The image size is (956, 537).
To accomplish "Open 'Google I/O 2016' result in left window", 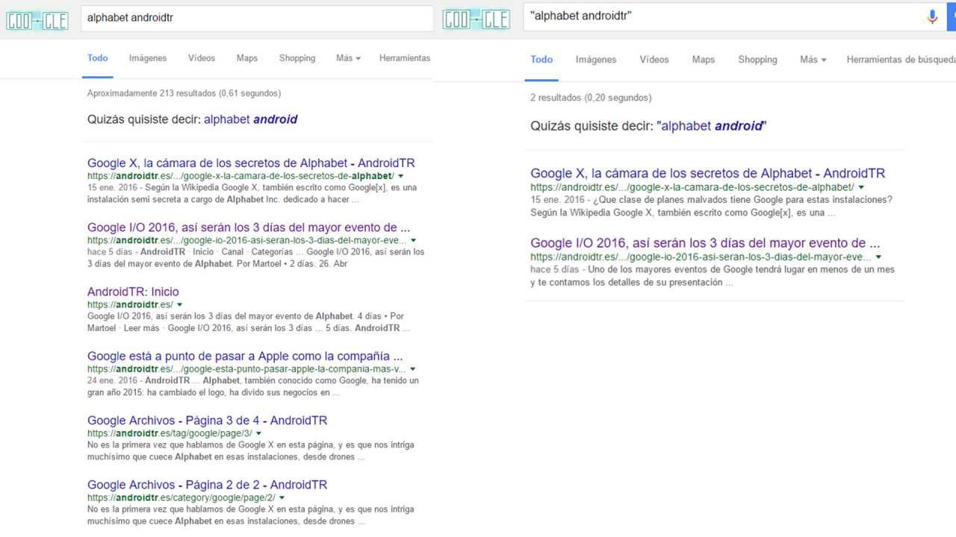I will tap(249, 227).
